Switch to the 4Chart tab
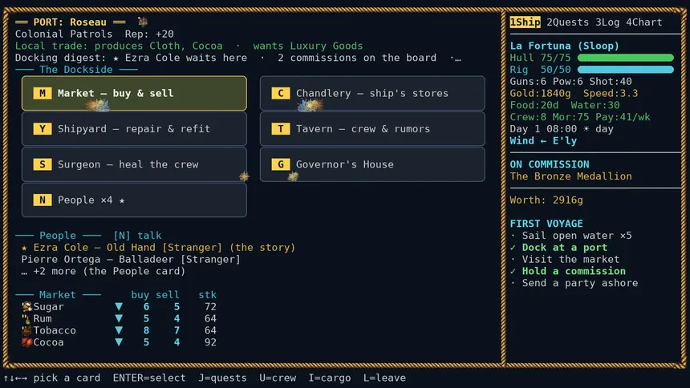The image size is (690, 388). (643, 22)
